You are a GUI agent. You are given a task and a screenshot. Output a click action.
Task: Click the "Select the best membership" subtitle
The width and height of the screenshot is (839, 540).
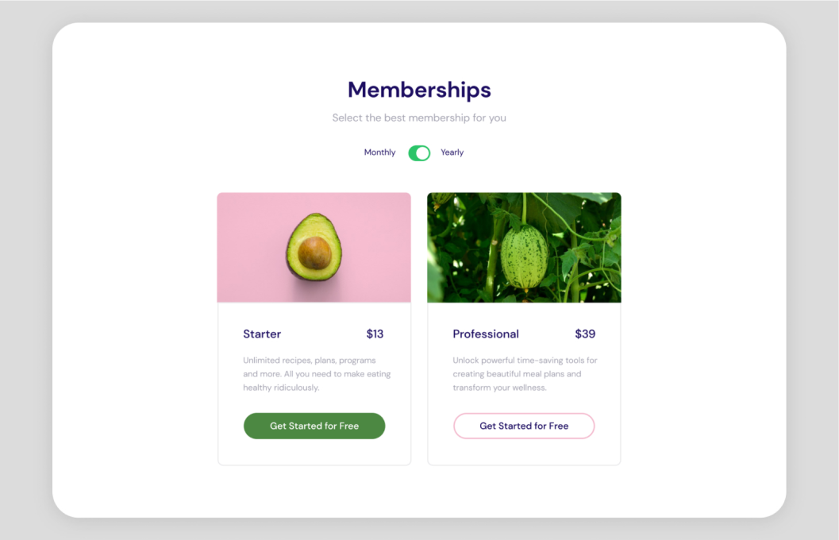click(x=419, y=118)
